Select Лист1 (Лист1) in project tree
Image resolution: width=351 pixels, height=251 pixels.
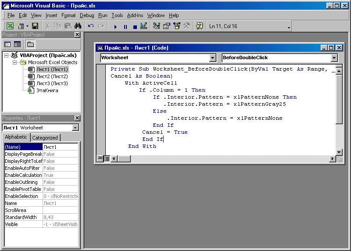(x=52, y=69)
